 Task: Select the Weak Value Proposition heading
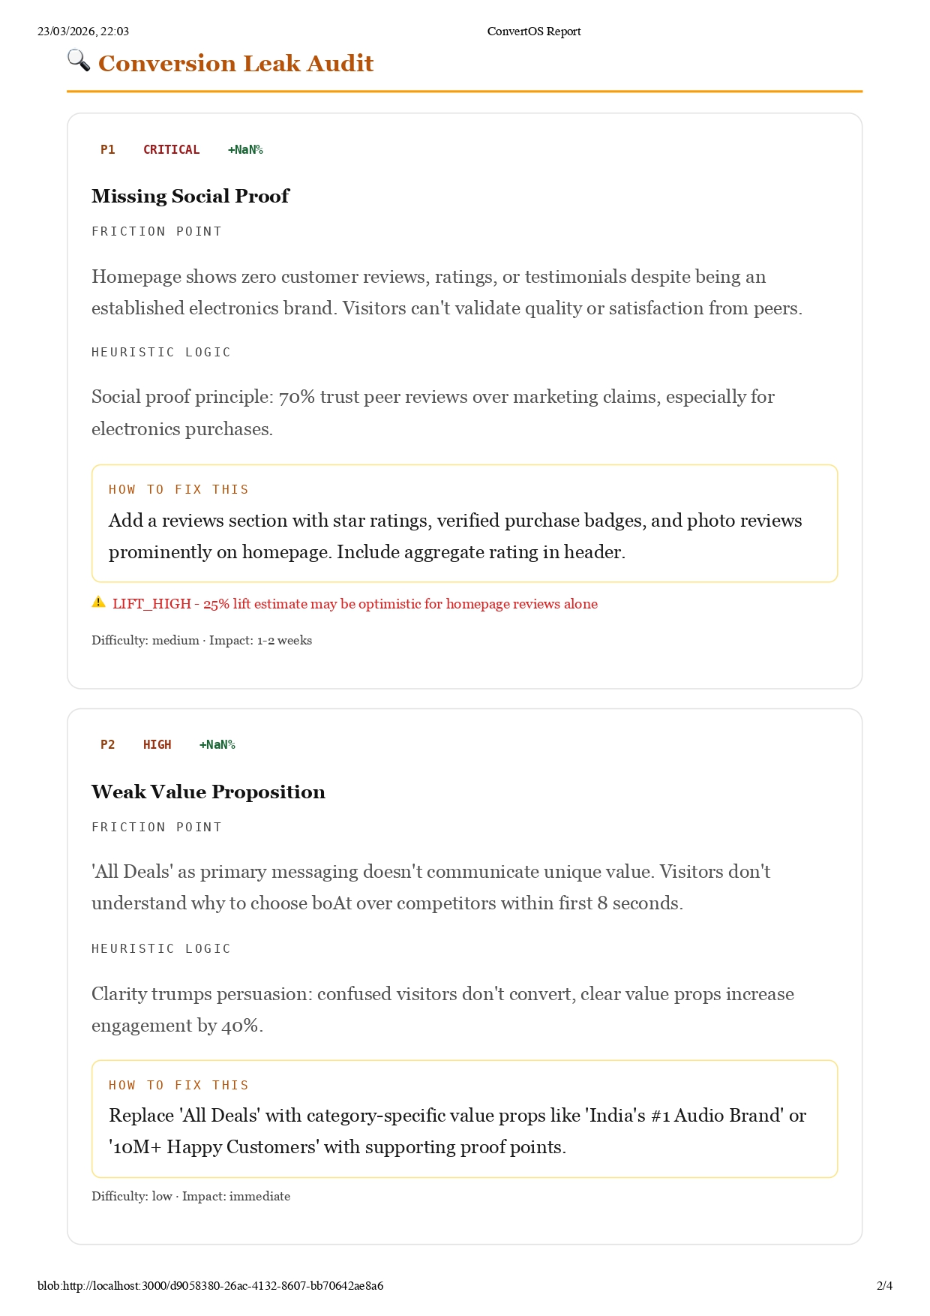(x=208, y=792)
